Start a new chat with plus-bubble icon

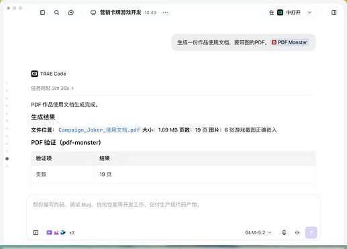[x=71, y=13]
